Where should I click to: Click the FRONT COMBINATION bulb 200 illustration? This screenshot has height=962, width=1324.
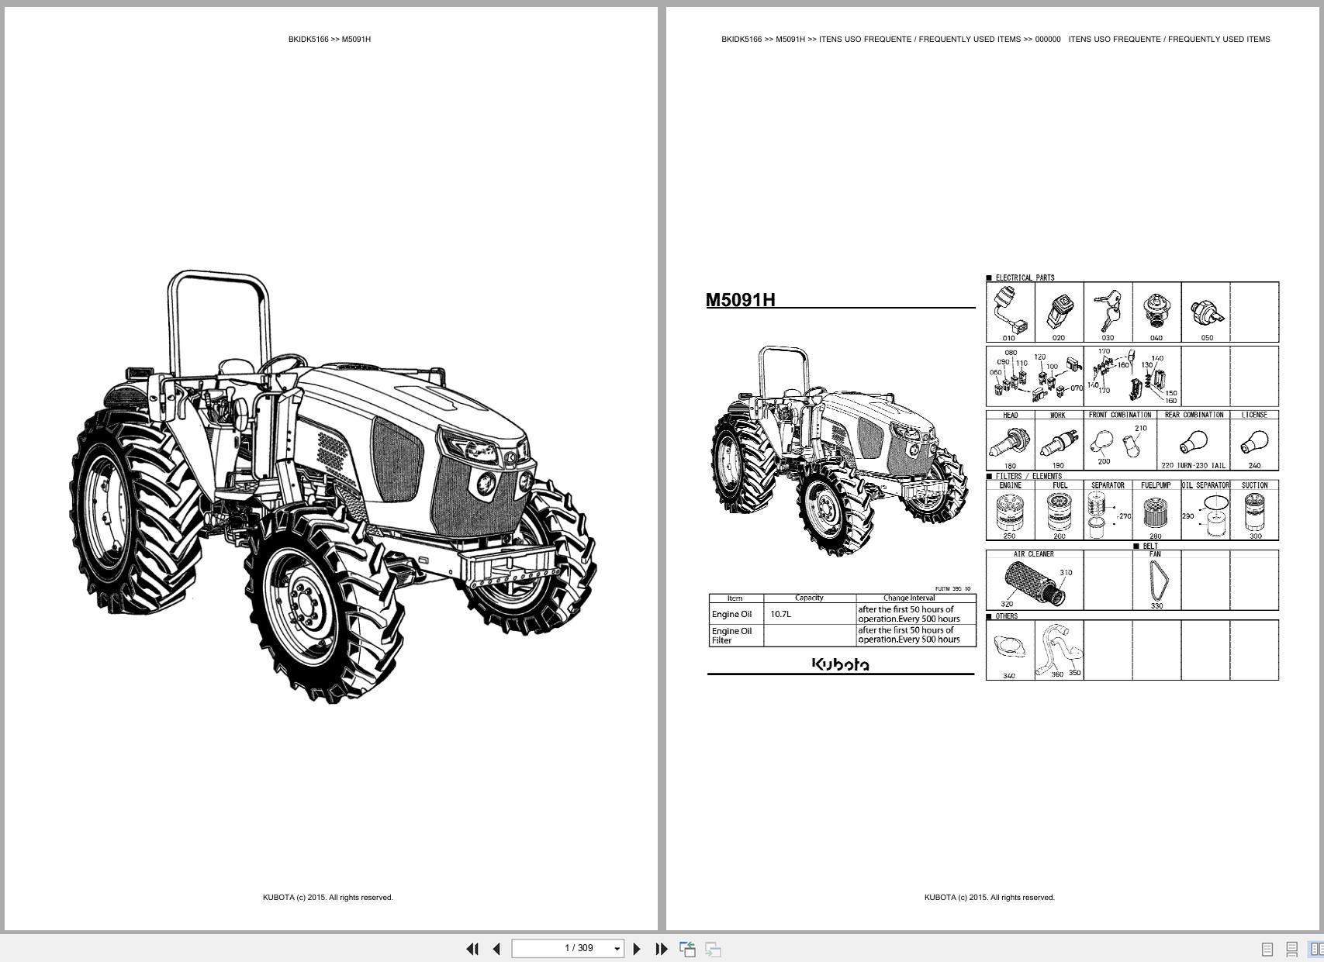[x=1102, y=443]
